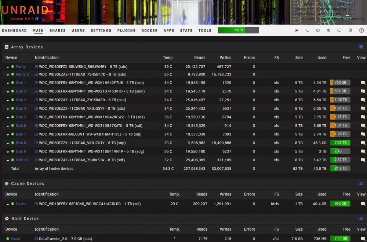Browse Disk 2 with its folder icon
Image resolution: width=367 pixels, height=242 pixels.
[363, 91]
